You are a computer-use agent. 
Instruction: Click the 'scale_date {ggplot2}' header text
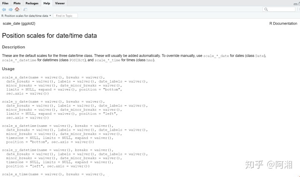coord(19,23)
